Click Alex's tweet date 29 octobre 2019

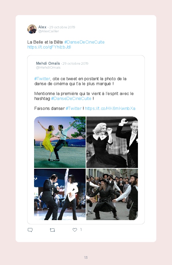[x=62, y=27]
